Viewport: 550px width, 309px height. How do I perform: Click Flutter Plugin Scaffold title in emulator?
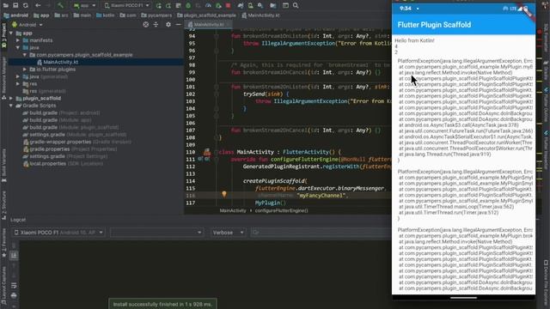click(x=434, y=25)
